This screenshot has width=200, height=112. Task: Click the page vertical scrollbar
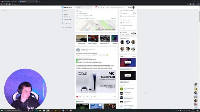(199, 16)
